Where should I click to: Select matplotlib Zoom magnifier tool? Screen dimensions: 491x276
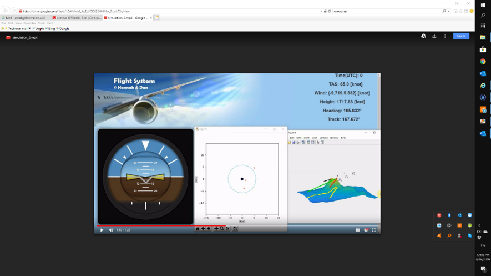coord(222,229)
